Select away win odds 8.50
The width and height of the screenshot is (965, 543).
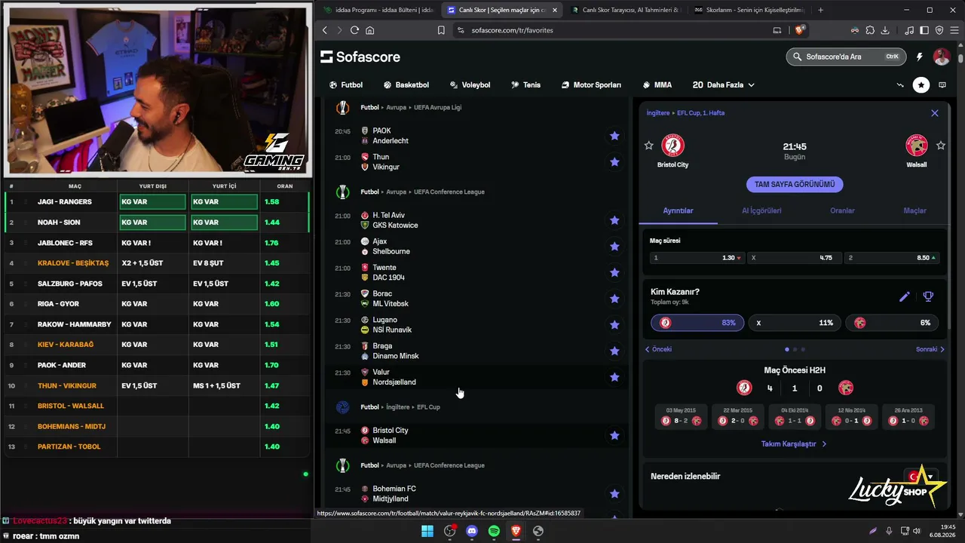[x=891, y=258]
